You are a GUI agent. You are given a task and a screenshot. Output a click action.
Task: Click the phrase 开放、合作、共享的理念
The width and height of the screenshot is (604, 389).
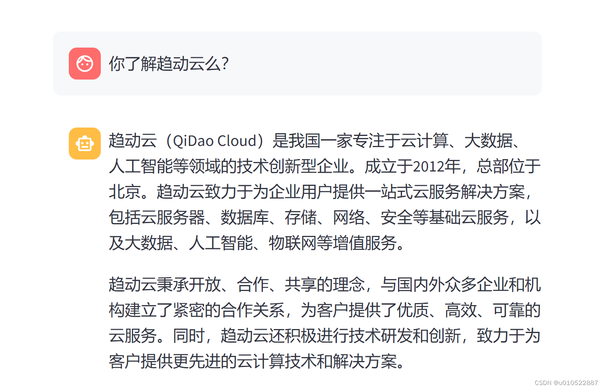pyautogui.click(x=276, y=285)
